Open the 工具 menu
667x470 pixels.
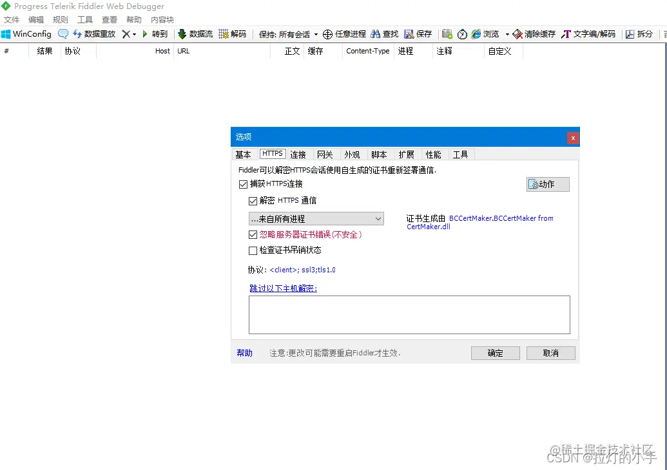click(84, 19)
